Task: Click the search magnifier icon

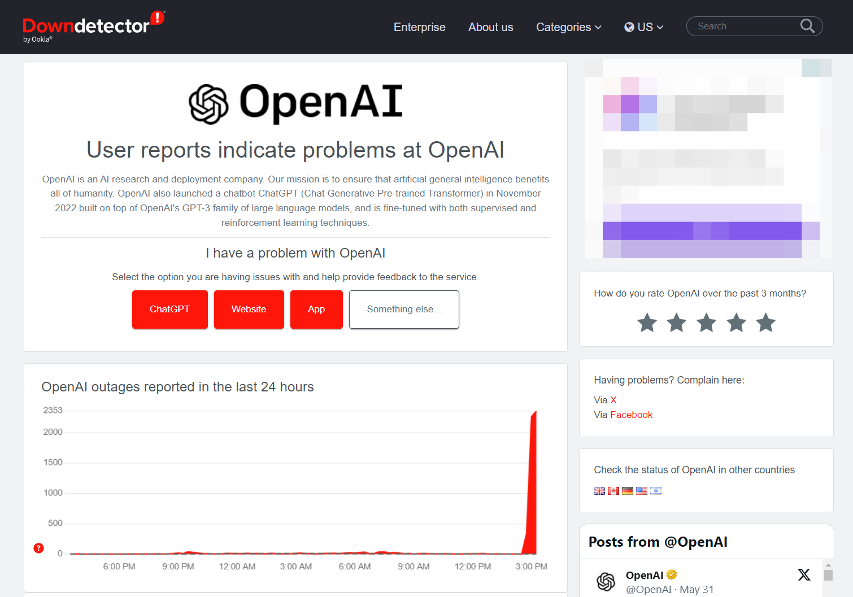Action: 807,26
